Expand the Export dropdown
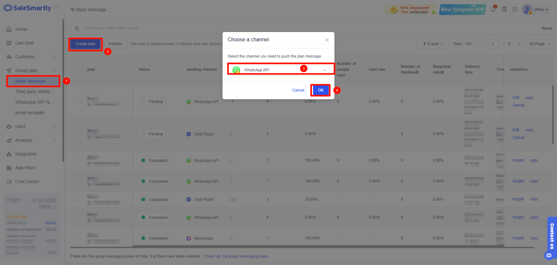This screenshot has width=557, height=265. (433, 44)
